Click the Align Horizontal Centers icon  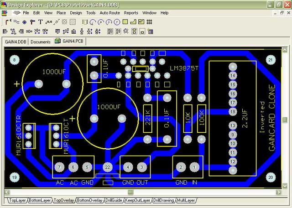13,31
